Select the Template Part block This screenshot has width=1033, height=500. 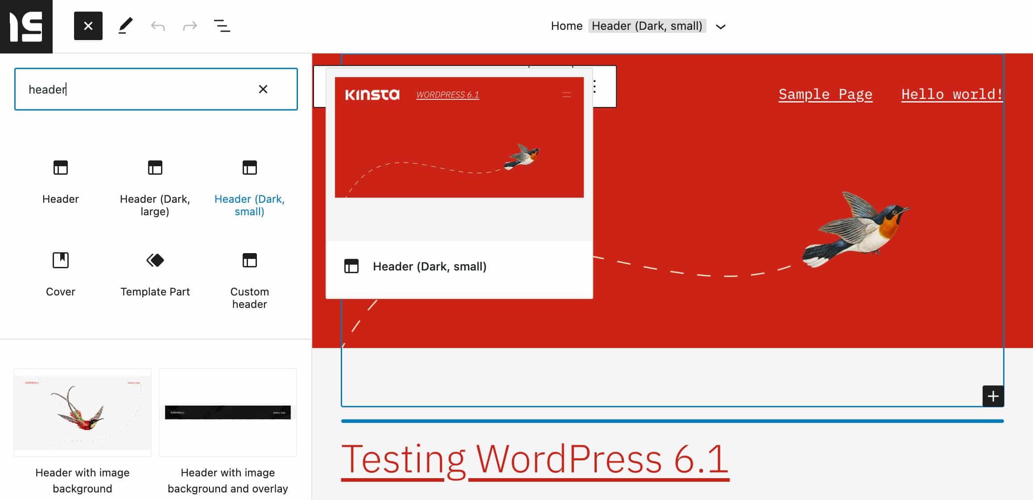155,273
